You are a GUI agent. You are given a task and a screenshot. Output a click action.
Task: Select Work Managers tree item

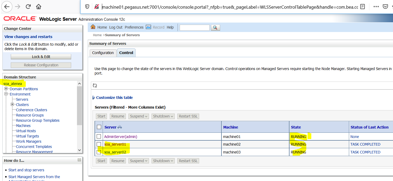point(29,141)
